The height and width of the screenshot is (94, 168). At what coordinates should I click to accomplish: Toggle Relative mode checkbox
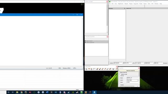click(120, 74)
